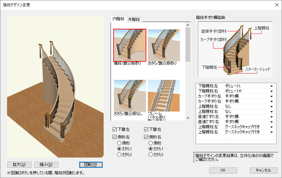Confirm the dialog with OK

coord(223,170)
